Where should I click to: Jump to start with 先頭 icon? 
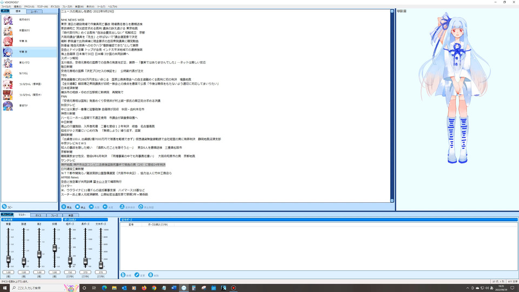[91, 207]
